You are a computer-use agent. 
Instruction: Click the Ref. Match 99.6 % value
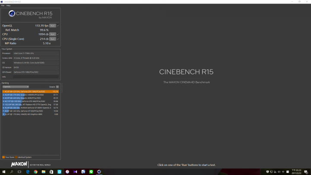(44, 30)
